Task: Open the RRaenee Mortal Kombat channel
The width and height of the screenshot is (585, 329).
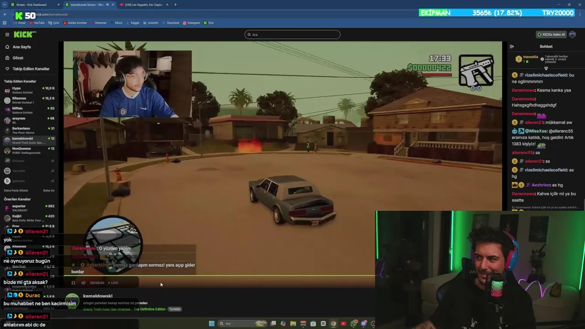Action: [x=29, y=100]
